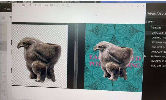This screenshot has height=100, width=166.
Task: Click the eagle pottery image on checkered background
Action: 39,59
